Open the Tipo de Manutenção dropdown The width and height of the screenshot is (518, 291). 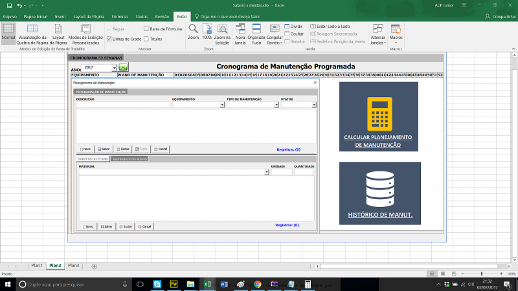tap(275, 105)
